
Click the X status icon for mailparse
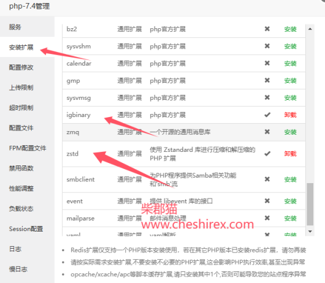click(x=267, y=218)
